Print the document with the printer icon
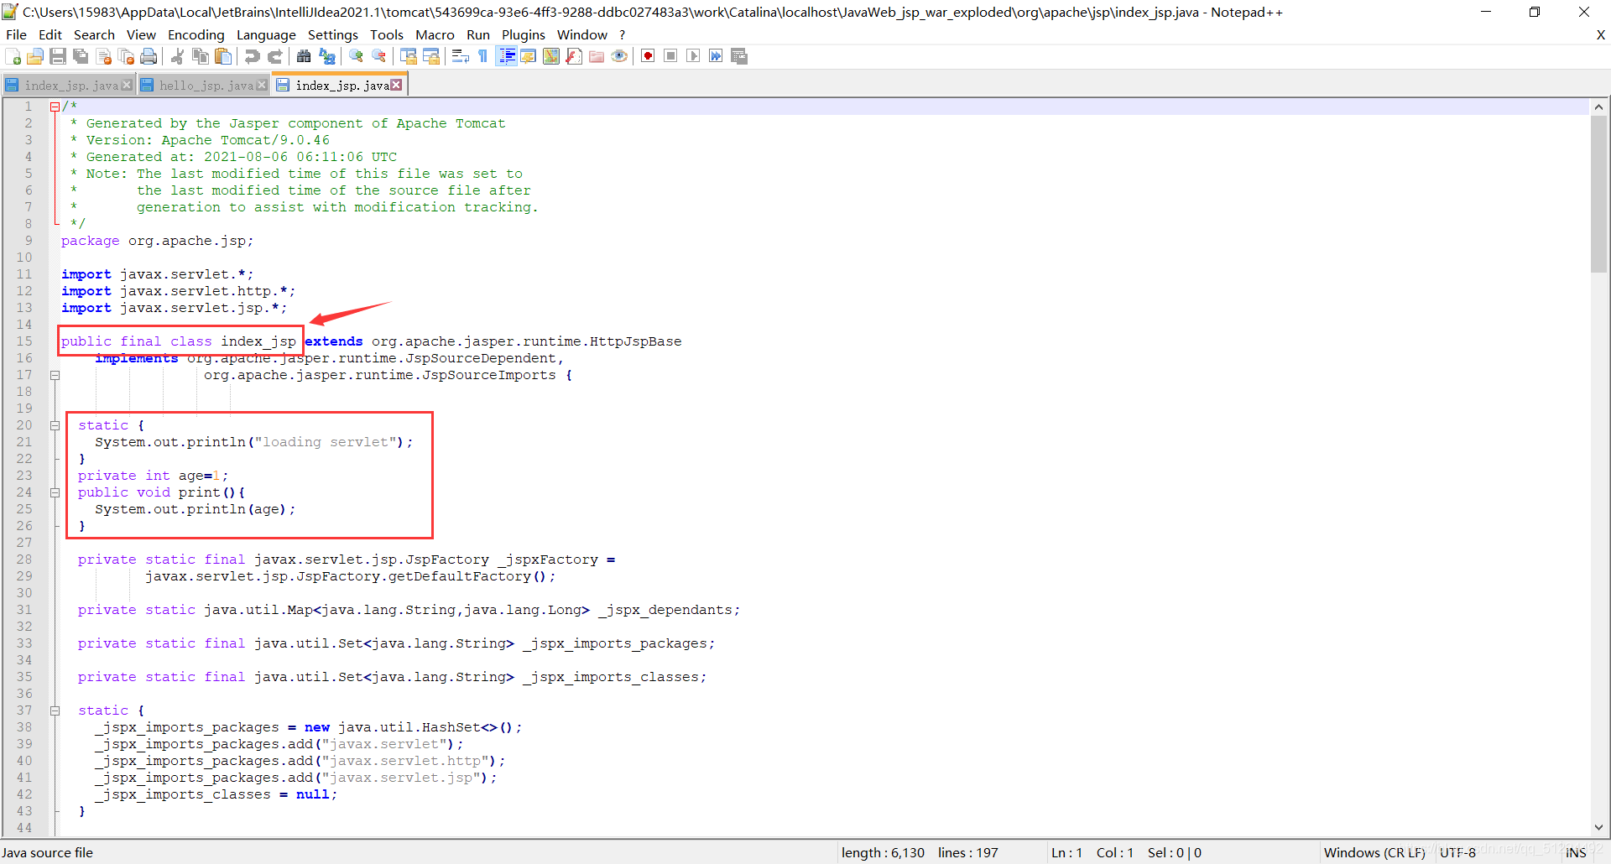This screenshot has height=864, width=1611. pyautogui.click(x=149, y=56)
